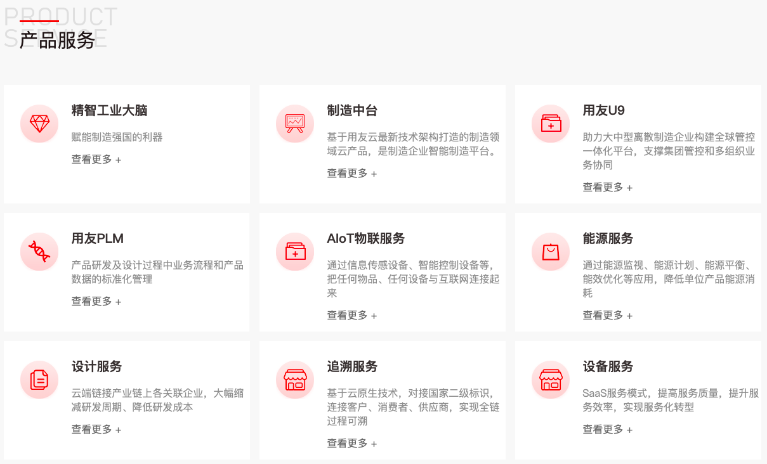
Task: Click the storefront icon for 设备服务
Action: (x=551, y=380)
